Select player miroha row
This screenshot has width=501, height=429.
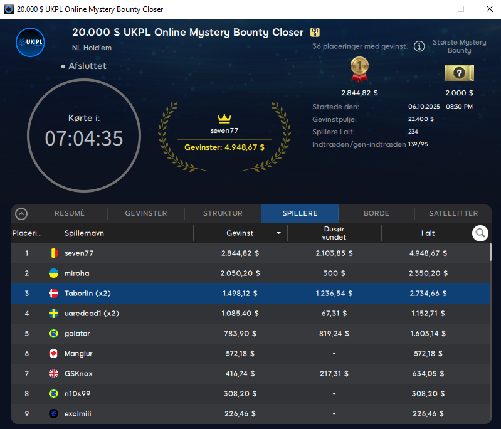click(x=251, y=273)
